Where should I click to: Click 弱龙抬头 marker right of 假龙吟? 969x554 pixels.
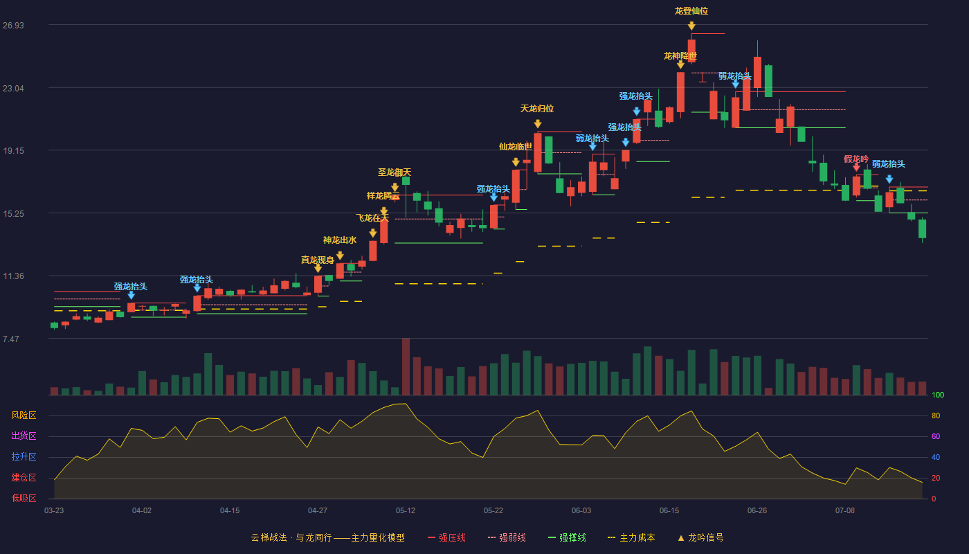(889, 179)
